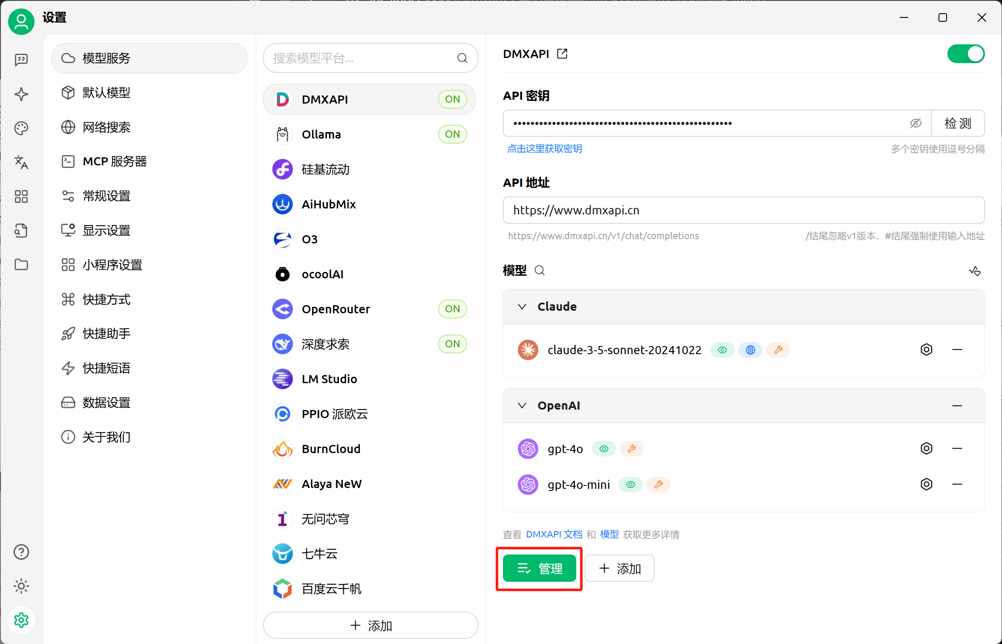Click the API 地址 URL field
The height and width of the screenshot is (644, 1002).
[x=744, y=210]
